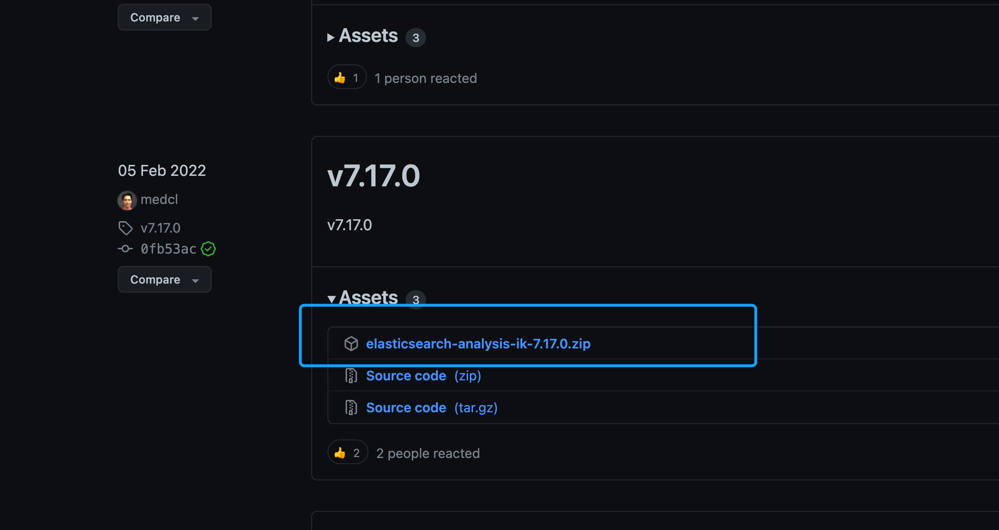Open Compare dropdown for v7.17.0 release
The image size is (999, 530).
[x=164, y=280]
